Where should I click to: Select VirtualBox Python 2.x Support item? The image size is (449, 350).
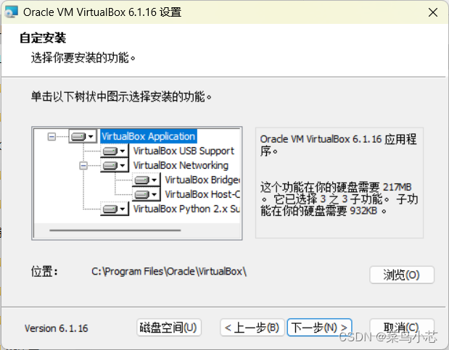pos(186,209)
